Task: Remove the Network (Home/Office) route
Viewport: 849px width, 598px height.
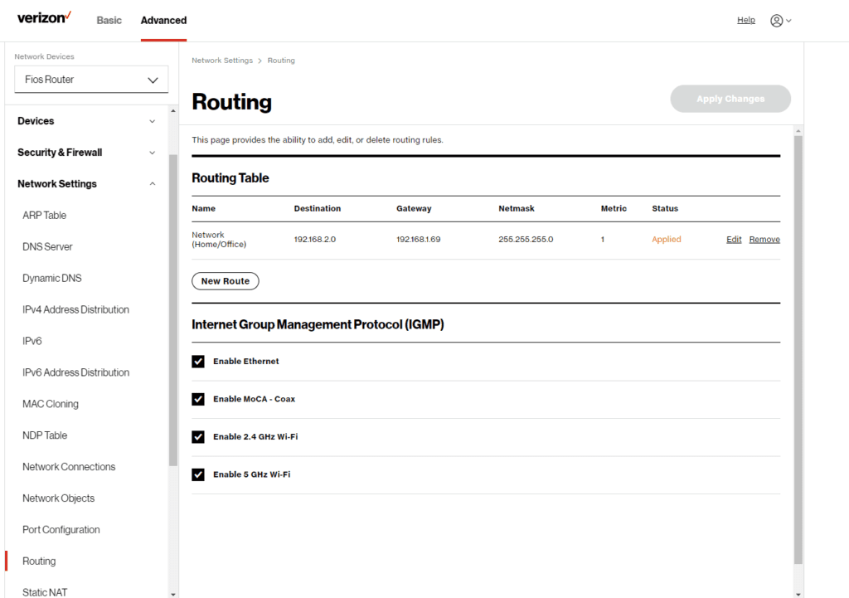Action: tap(764, 240)
